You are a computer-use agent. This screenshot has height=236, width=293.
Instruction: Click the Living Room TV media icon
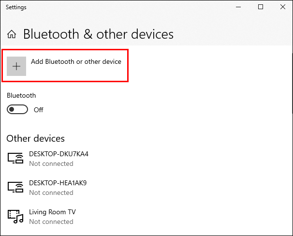pyautogui.click(x=15, y=217)
